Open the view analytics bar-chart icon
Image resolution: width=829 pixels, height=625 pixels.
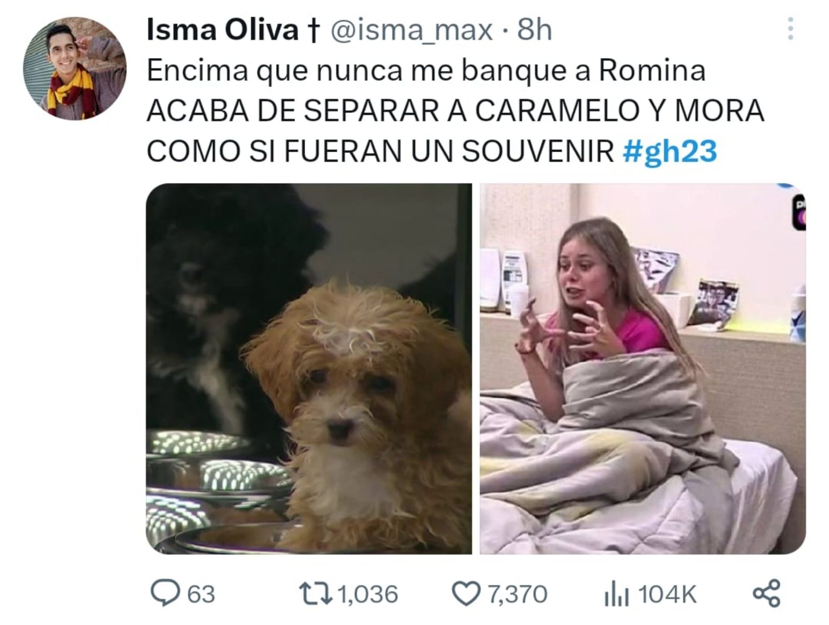(617, 595)
